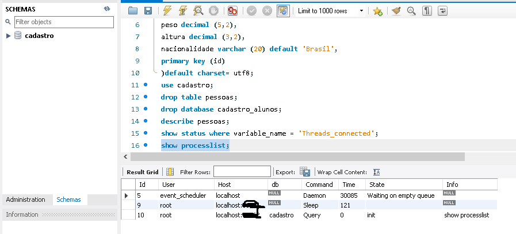The width and height of the screenshot is (516, 234).
Task: Toggle the auto-commit mode icon
Action: click(x=282, y=11)
